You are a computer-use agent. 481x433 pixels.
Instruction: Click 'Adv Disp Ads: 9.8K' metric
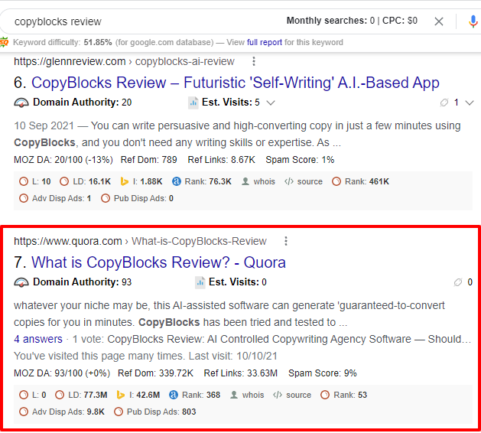click(62, 412)
